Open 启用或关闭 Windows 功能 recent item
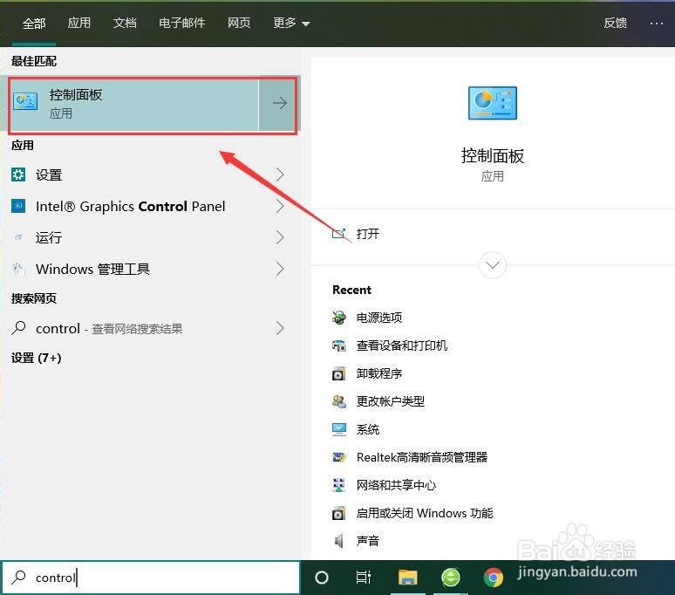Screen dimensions: 675x595 pyautogui.click(x=425, y=513)
